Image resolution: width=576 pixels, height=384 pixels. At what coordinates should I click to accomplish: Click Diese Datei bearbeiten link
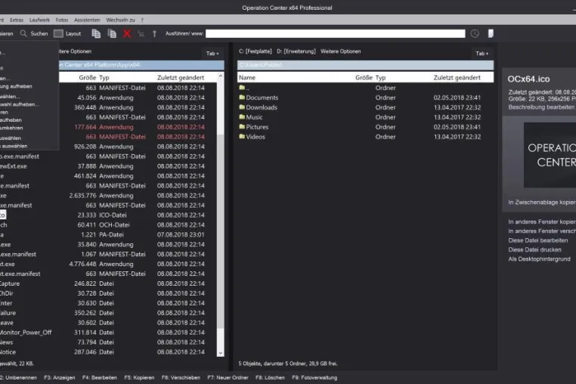pyautogui.click(x=537, y=240)
